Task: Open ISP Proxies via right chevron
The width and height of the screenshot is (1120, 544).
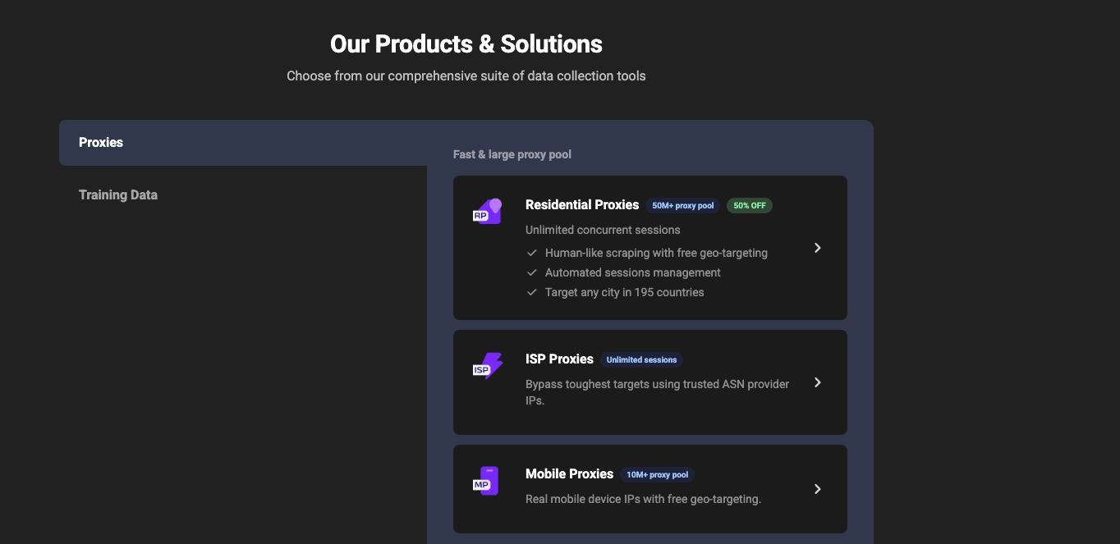Action: click(817, 382)
